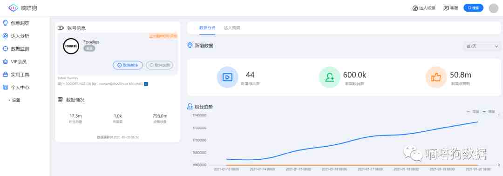
Task: Click the 44 new works value
Action: coord(250,75)
